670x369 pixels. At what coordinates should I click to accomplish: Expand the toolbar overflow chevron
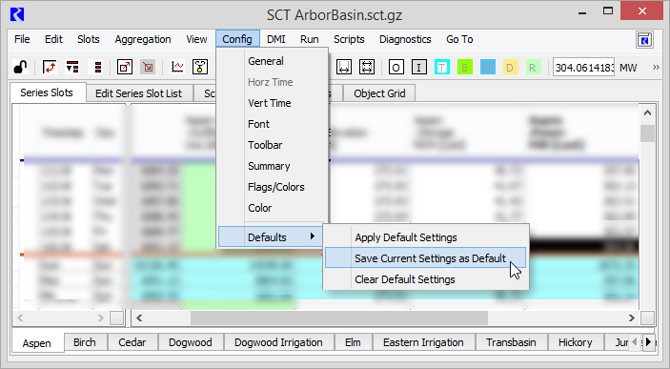point(656,67)
